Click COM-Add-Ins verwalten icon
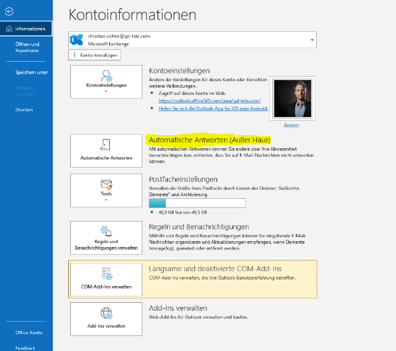396x351 pixels. click(107, 274)
